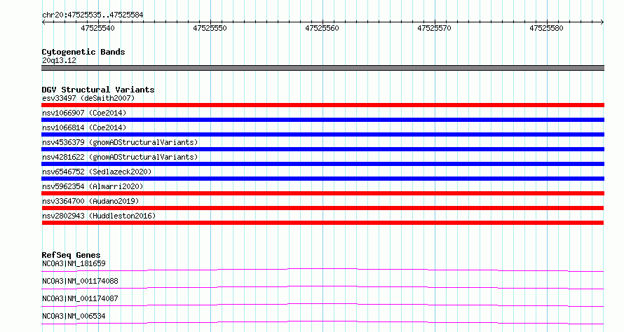
Task: Click ruler position 47525580
Action: [x=546, y=28]
